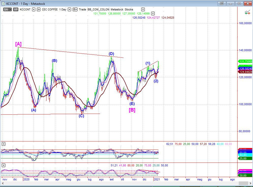Viewport: 253px width, 187px height.
Task: Close the bottom oscillator panel with its X
Action: tap(3, 165)
